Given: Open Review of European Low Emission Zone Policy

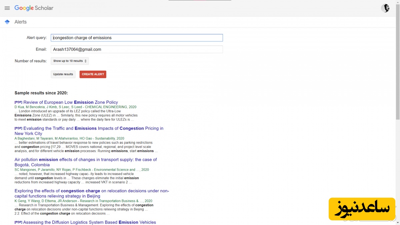Looking at the screenshot, I should 71,102.
